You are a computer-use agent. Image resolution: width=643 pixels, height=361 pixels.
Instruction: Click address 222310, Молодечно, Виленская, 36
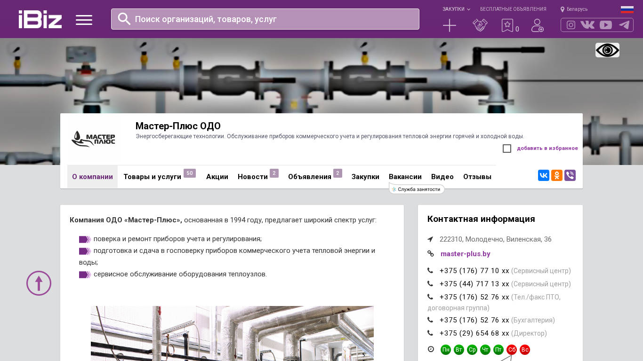click(x=496, y=239)
